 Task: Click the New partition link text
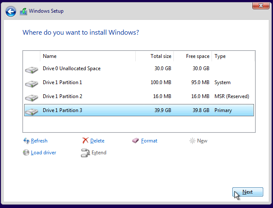coord(202,141)
